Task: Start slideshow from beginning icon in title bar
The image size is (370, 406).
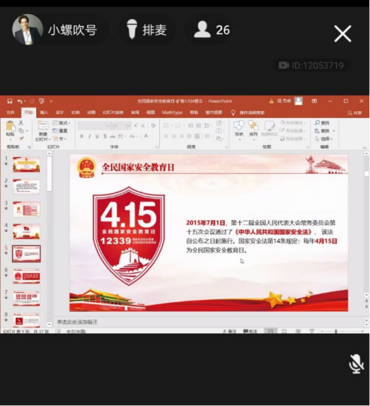Action: (x=41, y=101)
